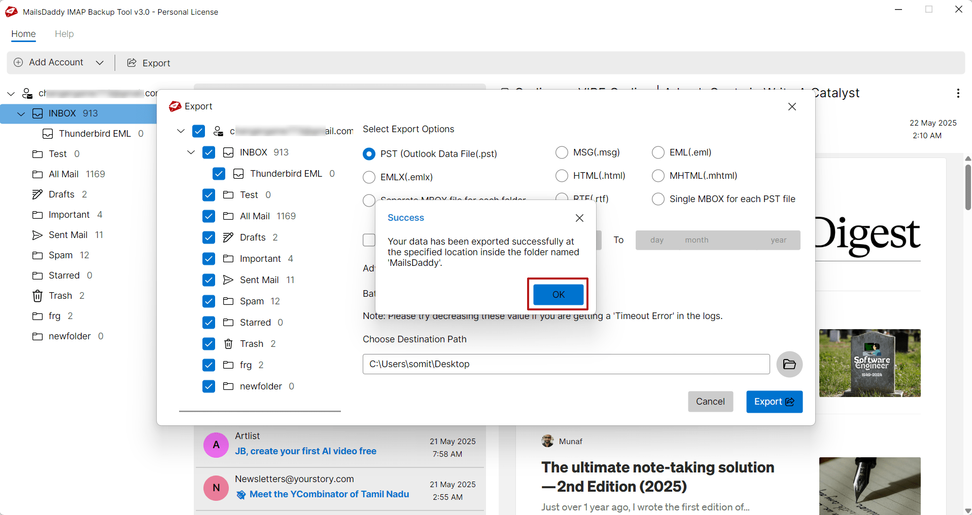
Task: Open Important folder in sidebar
Action: (67, 215)
